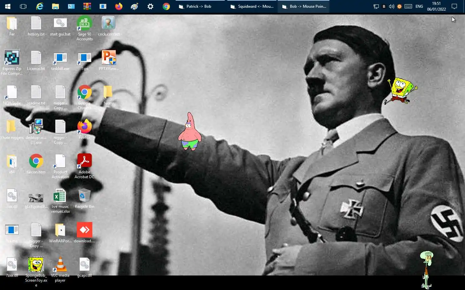Screen dimensions: 465x290
Task: Select the PPTXView... icon
Action: tap(109, 61)
